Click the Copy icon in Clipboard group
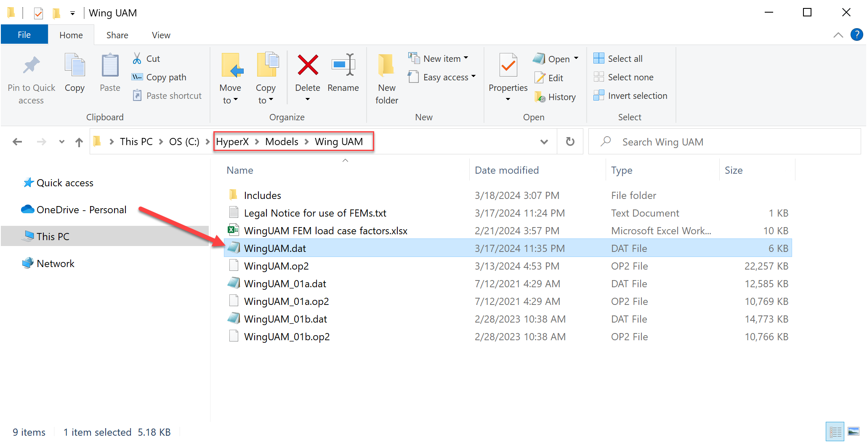The width and height of the screenshot is (867, 442). click(74, 65)
